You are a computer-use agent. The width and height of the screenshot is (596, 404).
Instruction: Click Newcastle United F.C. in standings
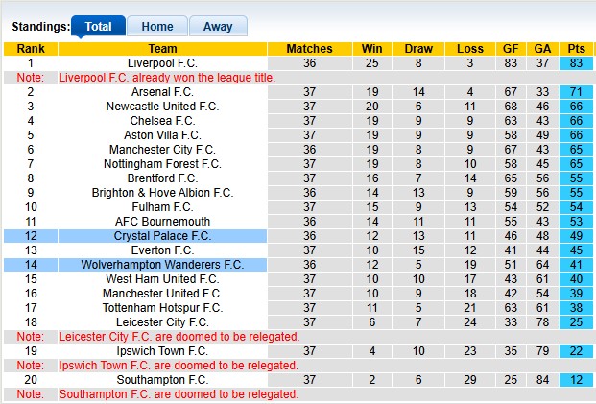coord(162,107)
